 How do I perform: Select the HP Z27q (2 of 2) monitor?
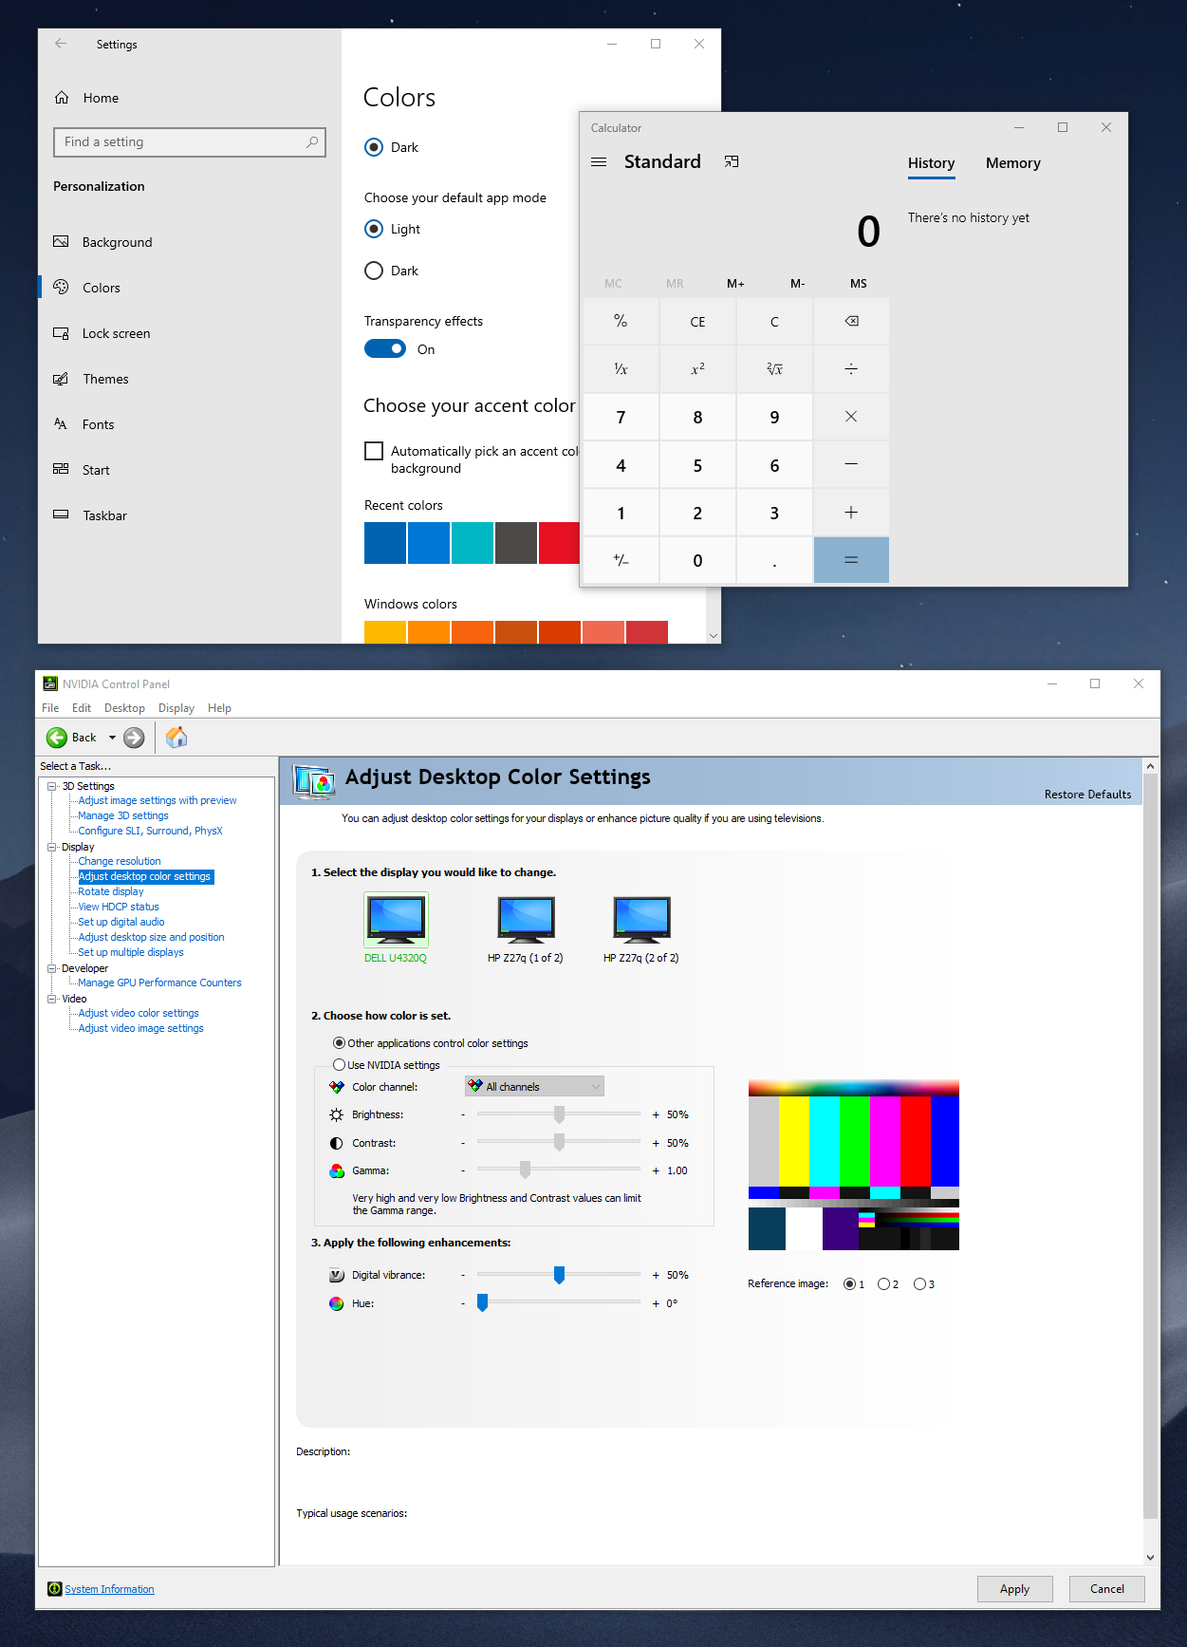click(641, 920)
